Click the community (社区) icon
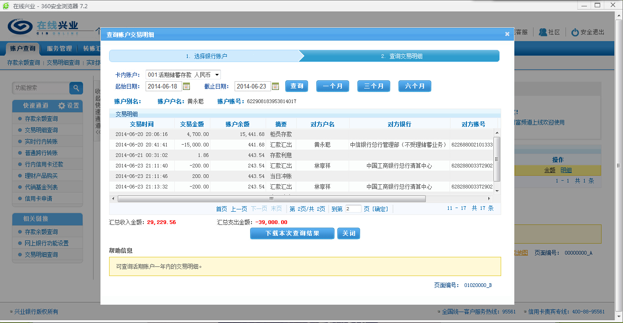 543,32
